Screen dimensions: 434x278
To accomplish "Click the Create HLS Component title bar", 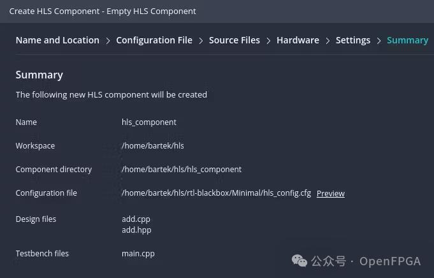I will 103,11.
